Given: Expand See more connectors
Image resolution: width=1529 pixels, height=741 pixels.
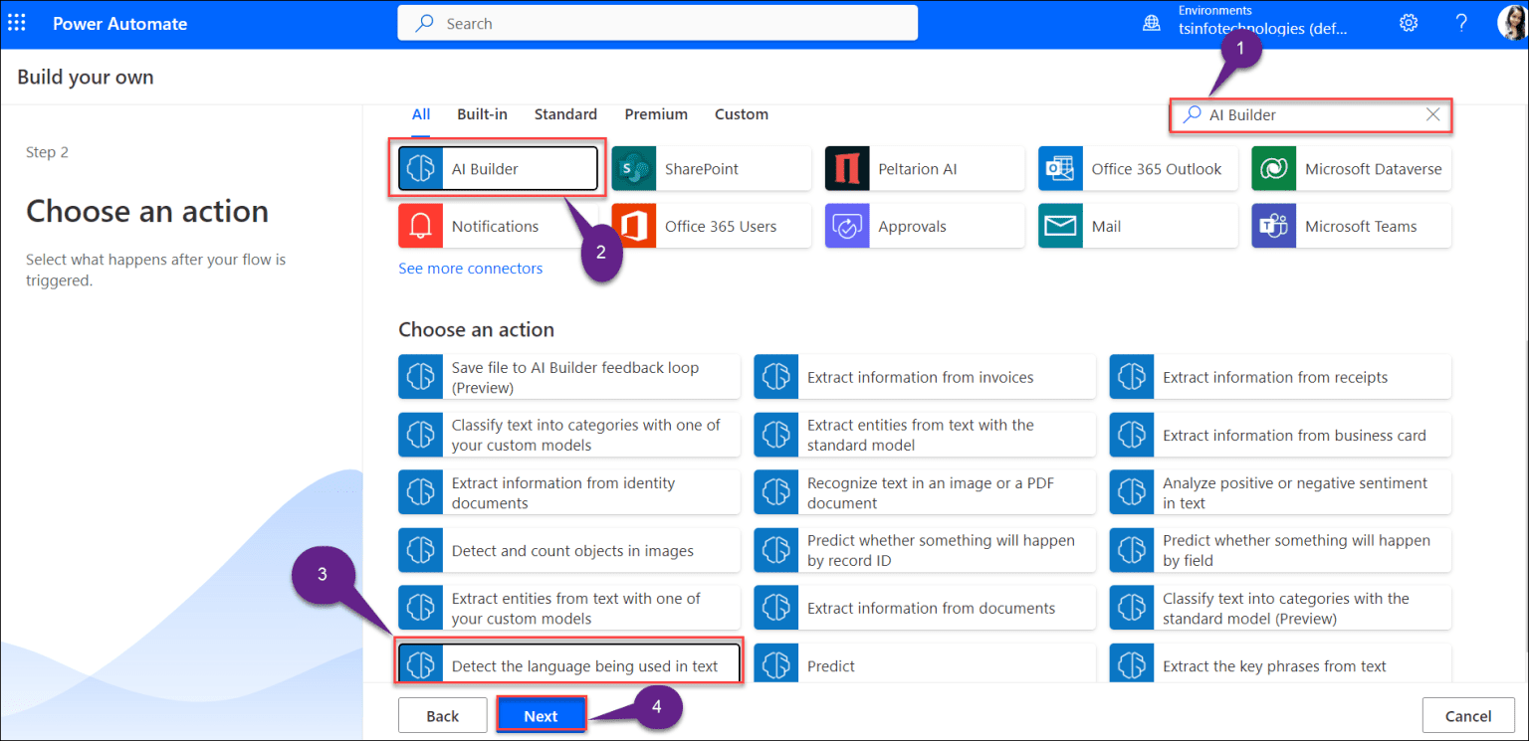Looking at the screenshot, I should coord(470,268).
